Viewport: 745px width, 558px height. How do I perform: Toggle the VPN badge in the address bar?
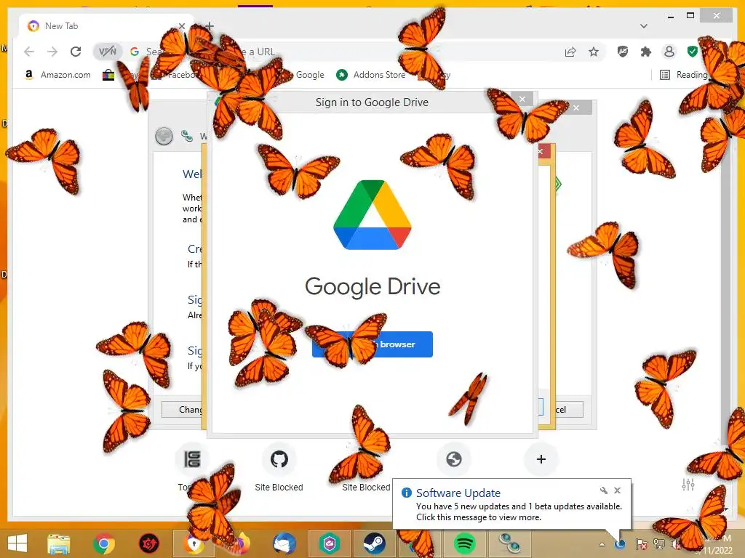click(x=108, y=52)
